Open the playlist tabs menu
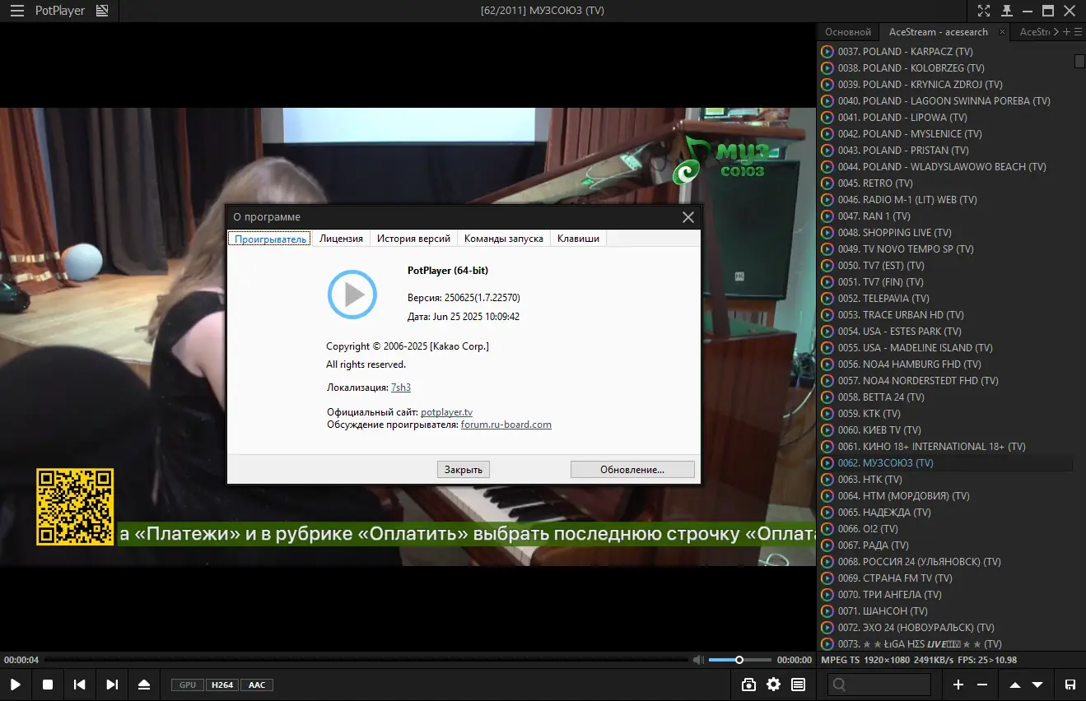This screenshot has width=1086, height=701. click(x=1079, y=32)
